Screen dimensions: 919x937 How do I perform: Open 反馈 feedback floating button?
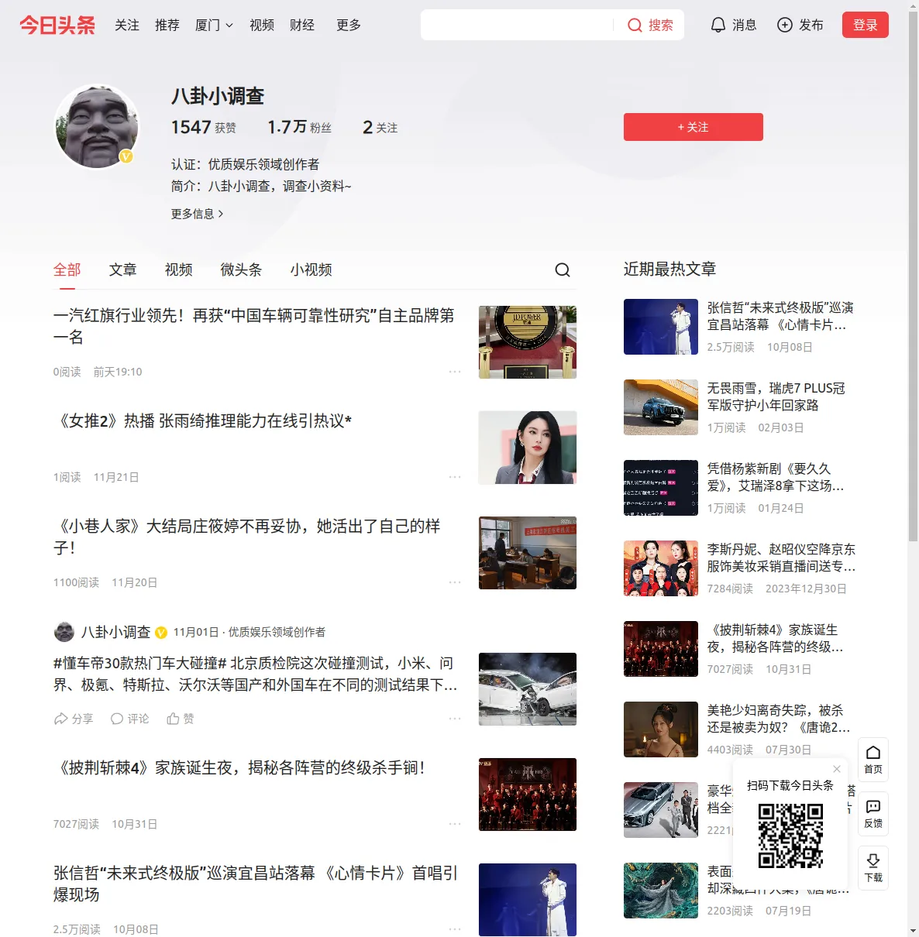pos(873,814)
